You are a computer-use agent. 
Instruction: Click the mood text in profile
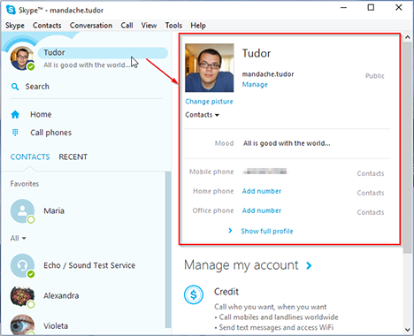coord(287,143)
